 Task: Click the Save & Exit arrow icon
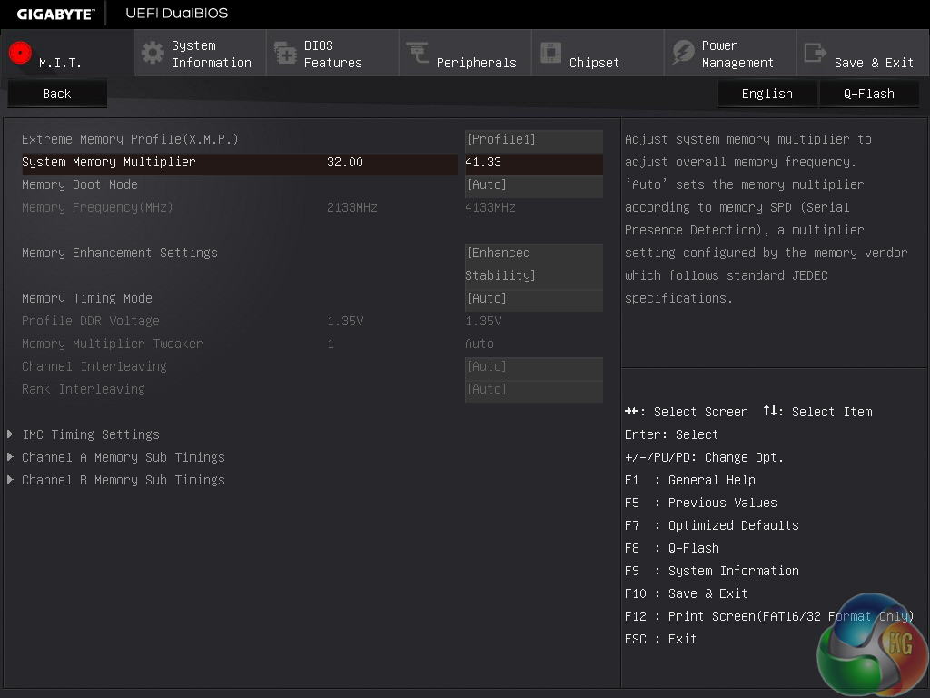pyautogui.click(x=816, y=53)
